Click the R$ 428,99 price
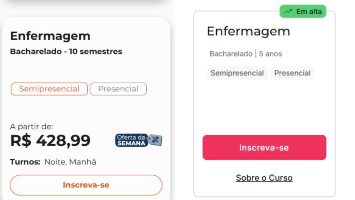The image size is (355, 200). [50, 141]
